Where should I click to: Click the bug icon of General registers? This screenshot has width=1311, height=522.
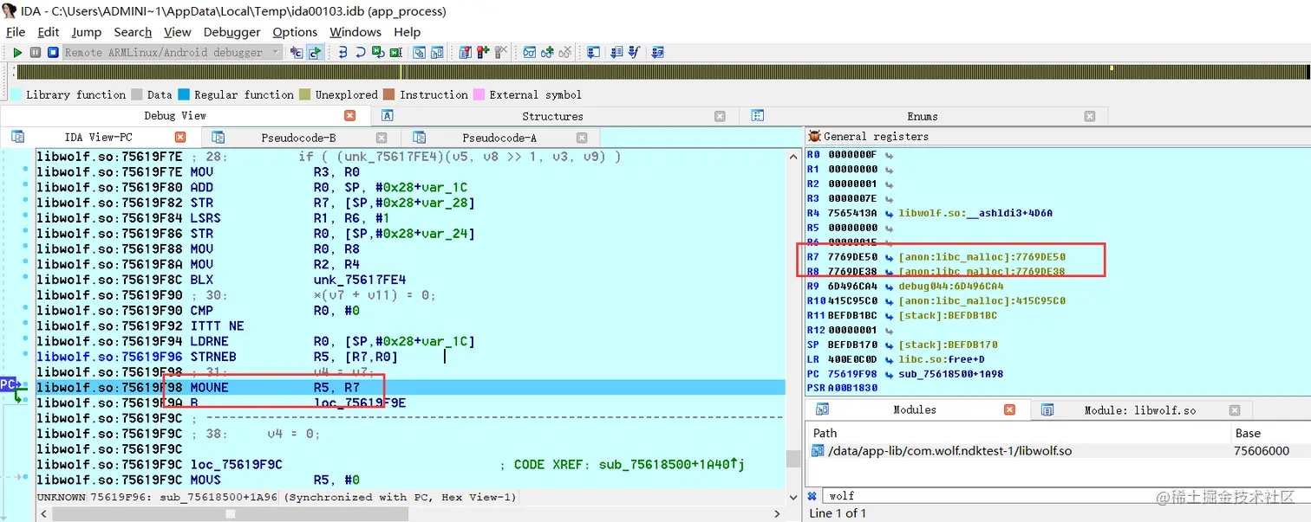point(814,136)
